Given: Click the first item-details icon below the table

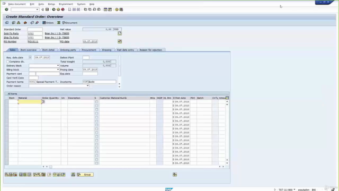Looking at the screenshot, I should 7,175.
